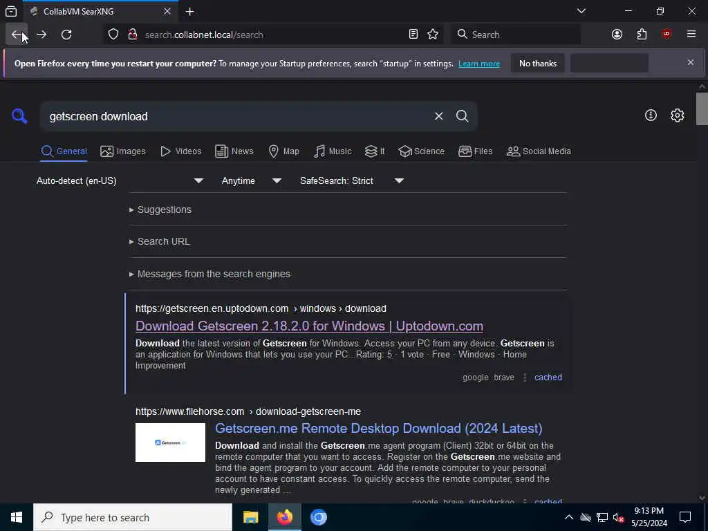The height and width of the screenshot is (531, 708).
Task: Open the Firefox hamburger application menu
Action: tap(691, 35)
